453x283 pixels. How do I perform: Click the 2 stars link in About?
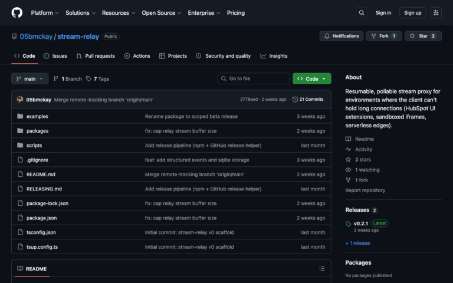[x=363, y=160]
